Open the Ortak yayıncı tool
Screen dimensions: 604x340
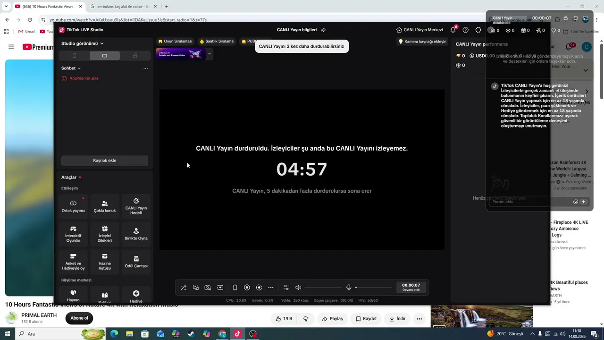pos(73,206)
